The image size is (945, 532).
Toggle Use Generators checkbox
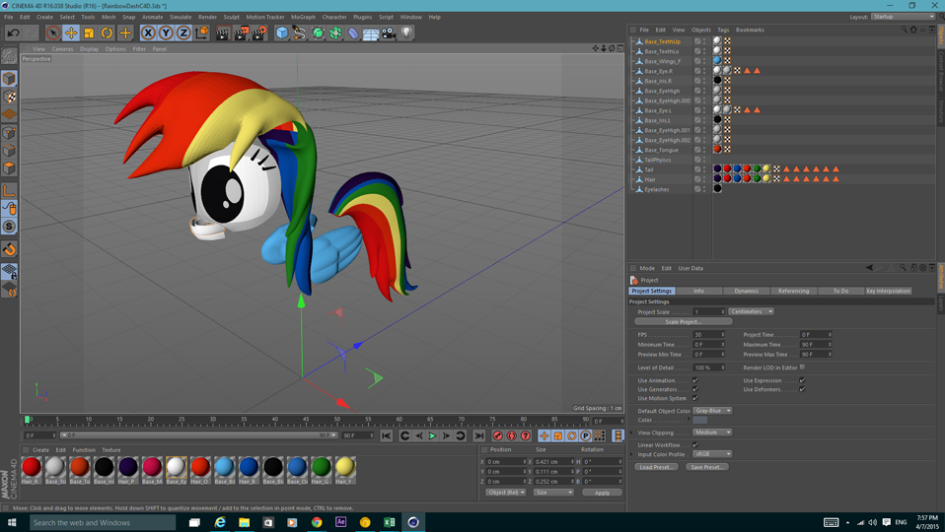[x=694, y=389]
